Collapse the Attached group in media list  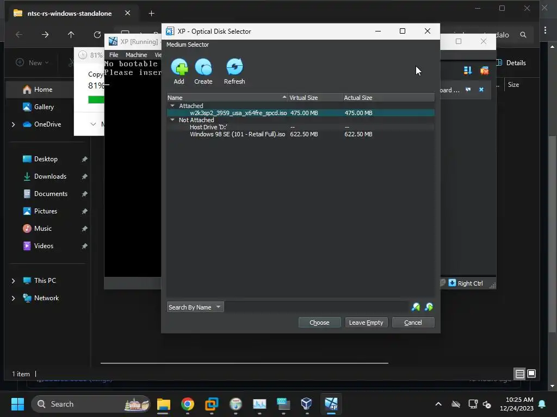pos(172,106)
